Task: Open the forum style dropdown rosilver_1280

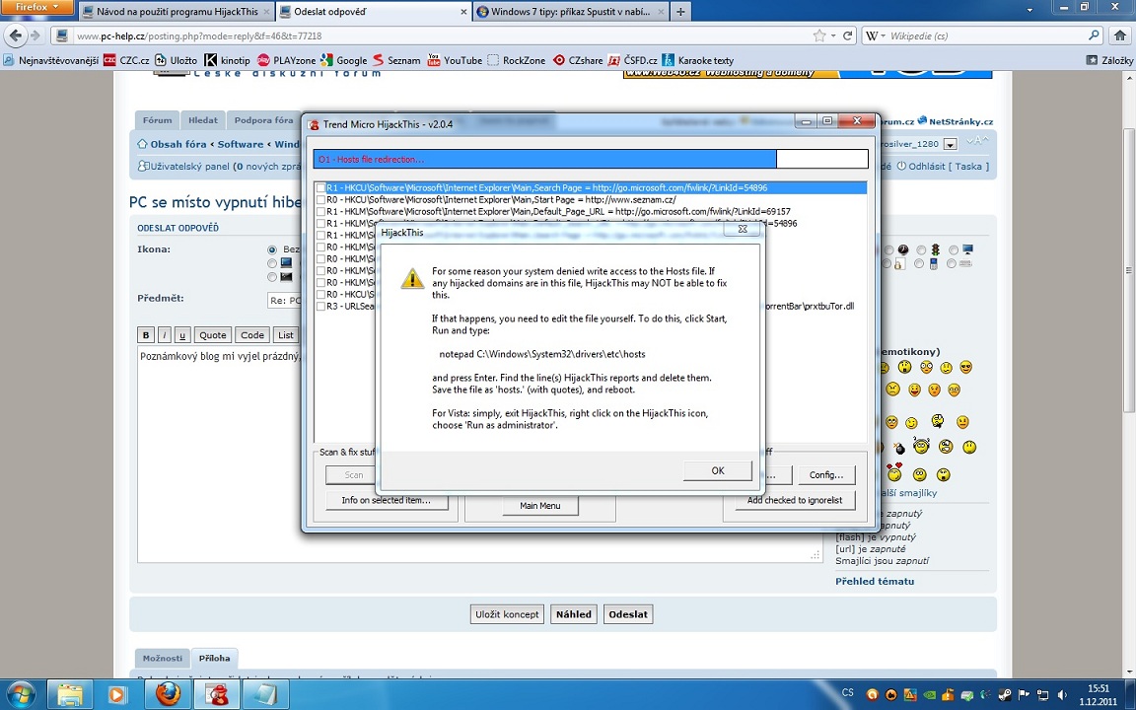Action: 950,144
